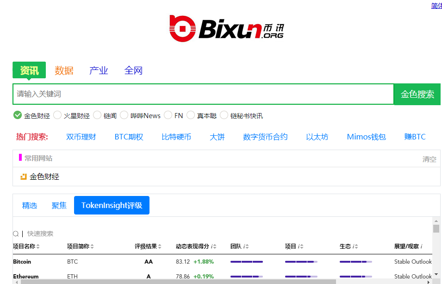The image size is (442, 284).
Task: Sort table by 项目名称 column arrows
Action: point(38,246)
